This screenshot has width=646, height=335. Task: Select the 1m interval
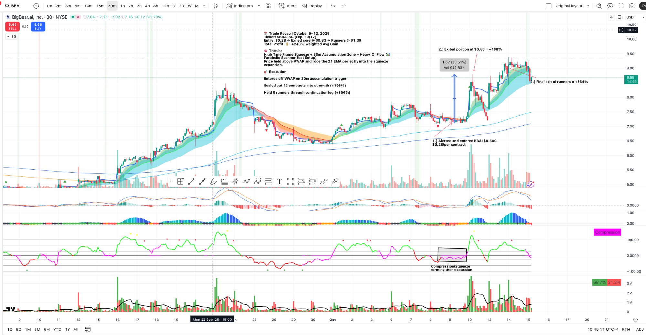[x=49, y=6]
